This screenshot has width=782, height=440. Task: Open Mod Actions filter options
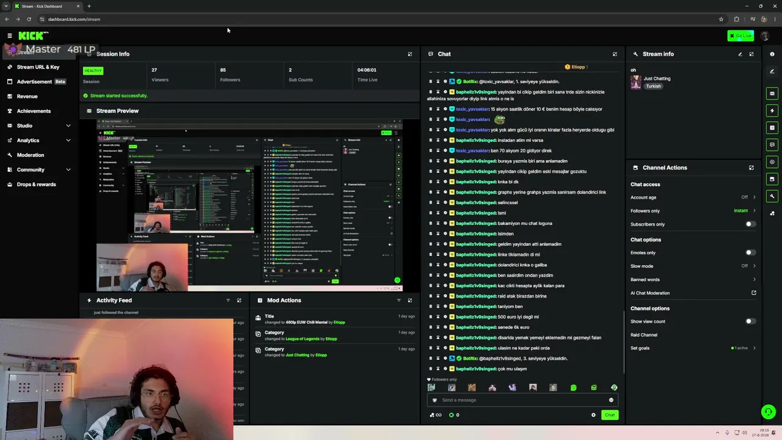coord(399,300)
